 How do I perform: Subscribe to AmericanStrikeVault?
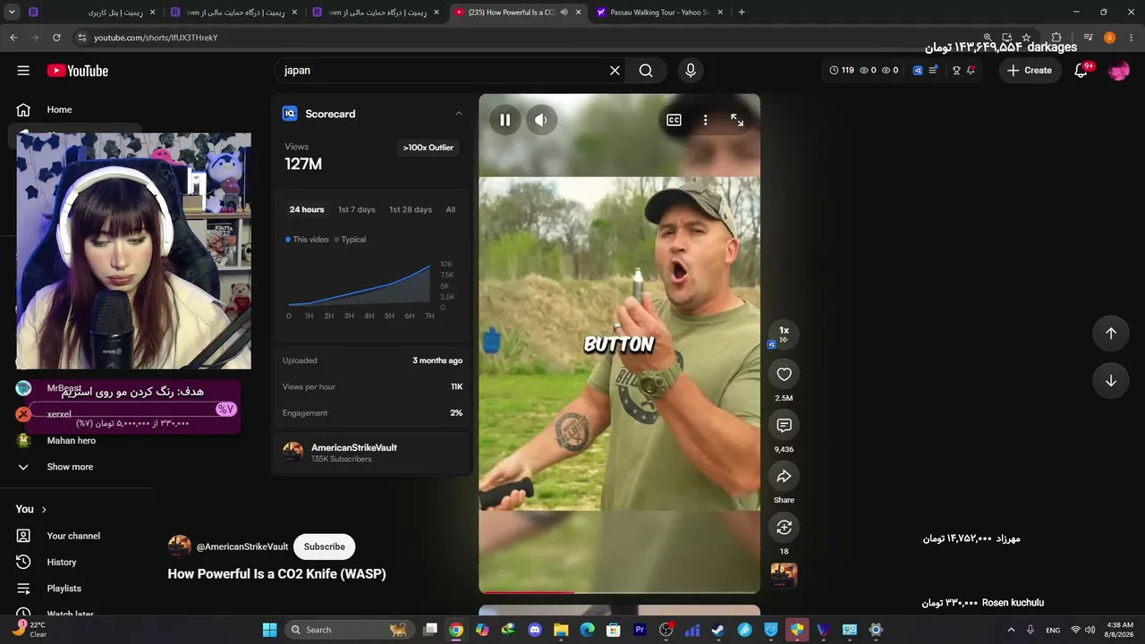click(x=324, y=547)
